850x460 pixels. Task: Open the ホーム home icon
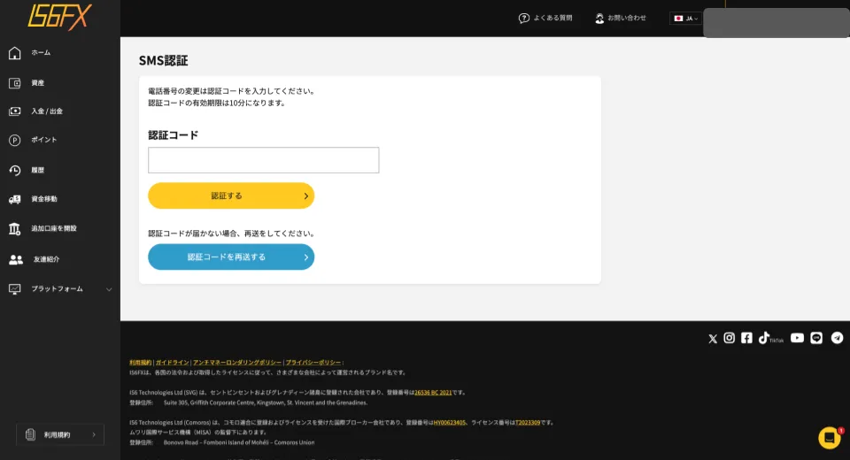coord(15,53)
